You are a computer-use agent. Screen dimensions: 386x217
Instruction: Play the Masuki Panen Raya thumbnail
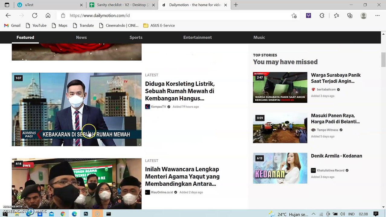pyautogui.click(x=280, y=128)
